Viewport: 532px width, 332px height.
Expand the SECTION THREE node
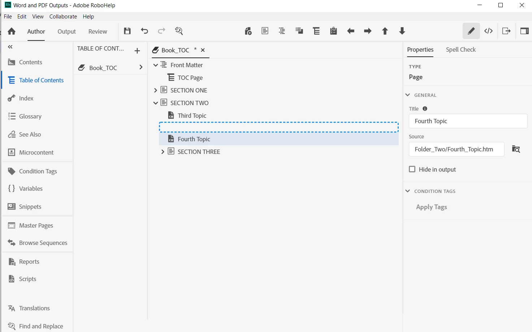point(163,152)
